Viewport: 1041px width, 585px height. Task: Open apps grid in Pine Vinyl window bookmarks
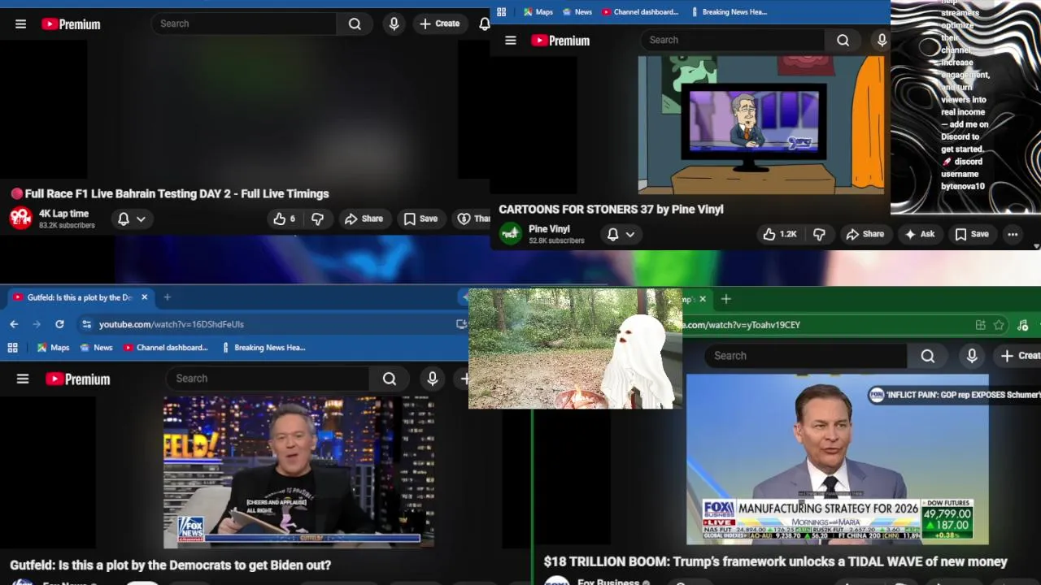pos(501,12)
